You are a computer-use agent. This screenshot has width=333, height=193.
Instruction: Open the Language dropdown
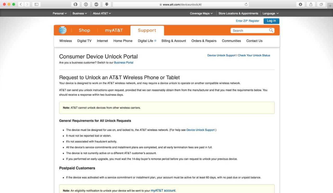pyautogui.click(x=271, y=13)
